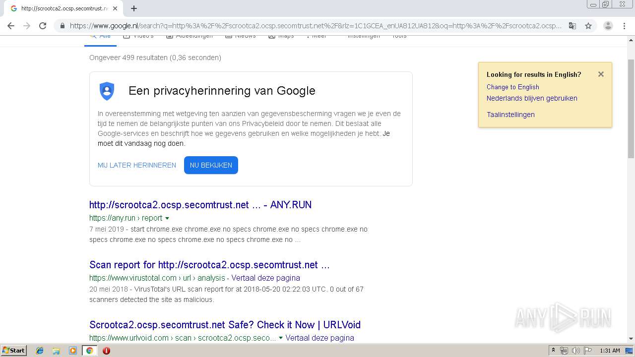Click the https://any.run › report URL
The height and width of the screenshot is (357, 635).
tap(126, 218)
